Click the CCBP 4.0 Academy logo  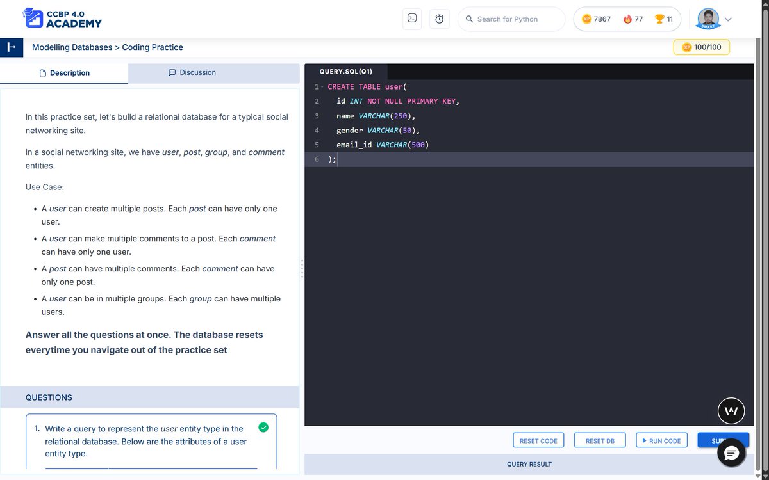[61, 19]
